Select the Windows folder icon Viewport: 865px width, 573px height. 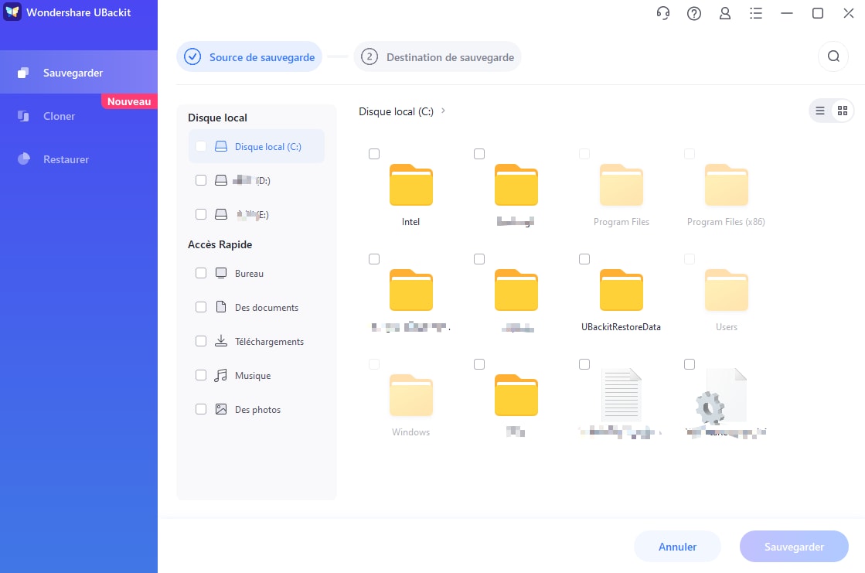[x=411, y=395]
